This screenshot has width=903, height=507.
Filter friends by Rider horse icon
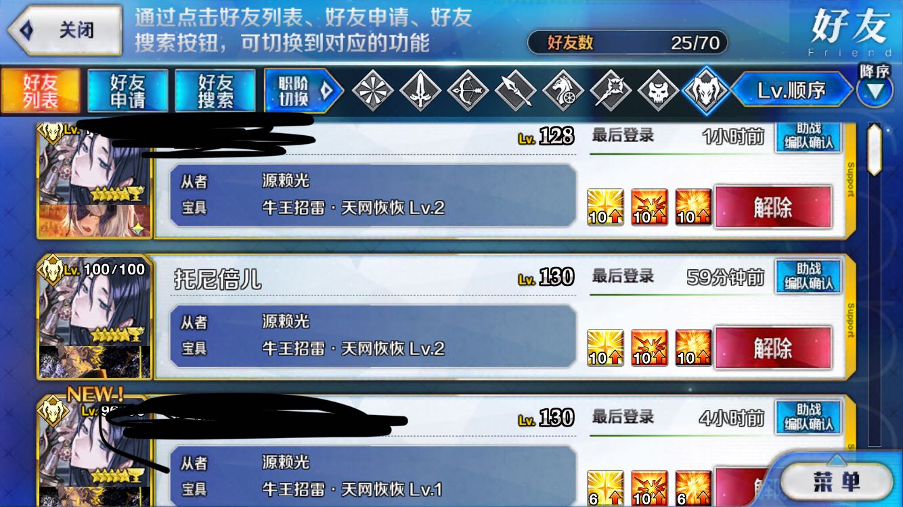(x=563, y=90)
